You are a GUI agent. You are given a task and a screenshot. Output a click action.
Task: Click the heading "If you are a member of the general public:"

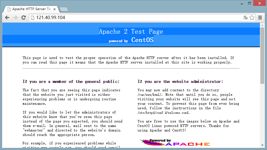[71, 82]
